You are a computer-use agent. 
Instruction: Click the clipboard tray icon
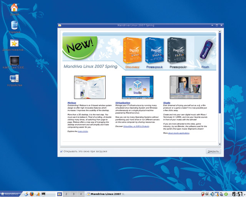[x=217, y=194]
